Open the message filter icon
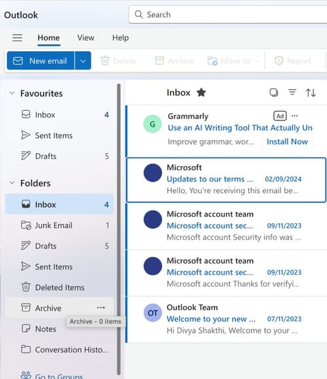This screenshot has width=327, height=379. (292, 92)
